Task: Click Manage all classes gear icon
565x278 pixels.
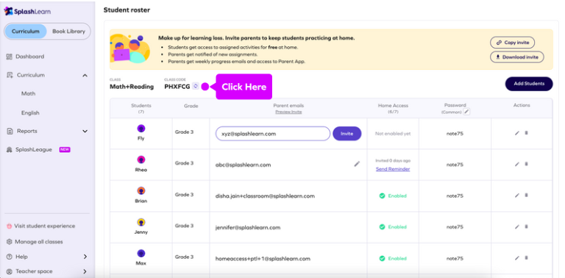Action: [10, 242]
